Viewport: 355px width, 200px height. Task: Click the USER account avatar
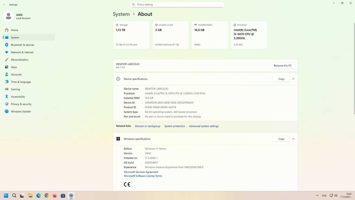(x=9, y=16)
